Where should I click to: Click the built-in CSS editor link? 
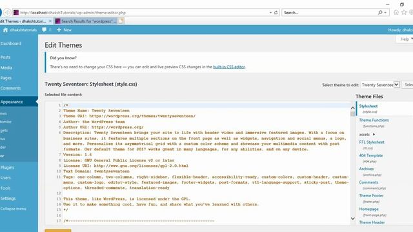click(228, 67)
